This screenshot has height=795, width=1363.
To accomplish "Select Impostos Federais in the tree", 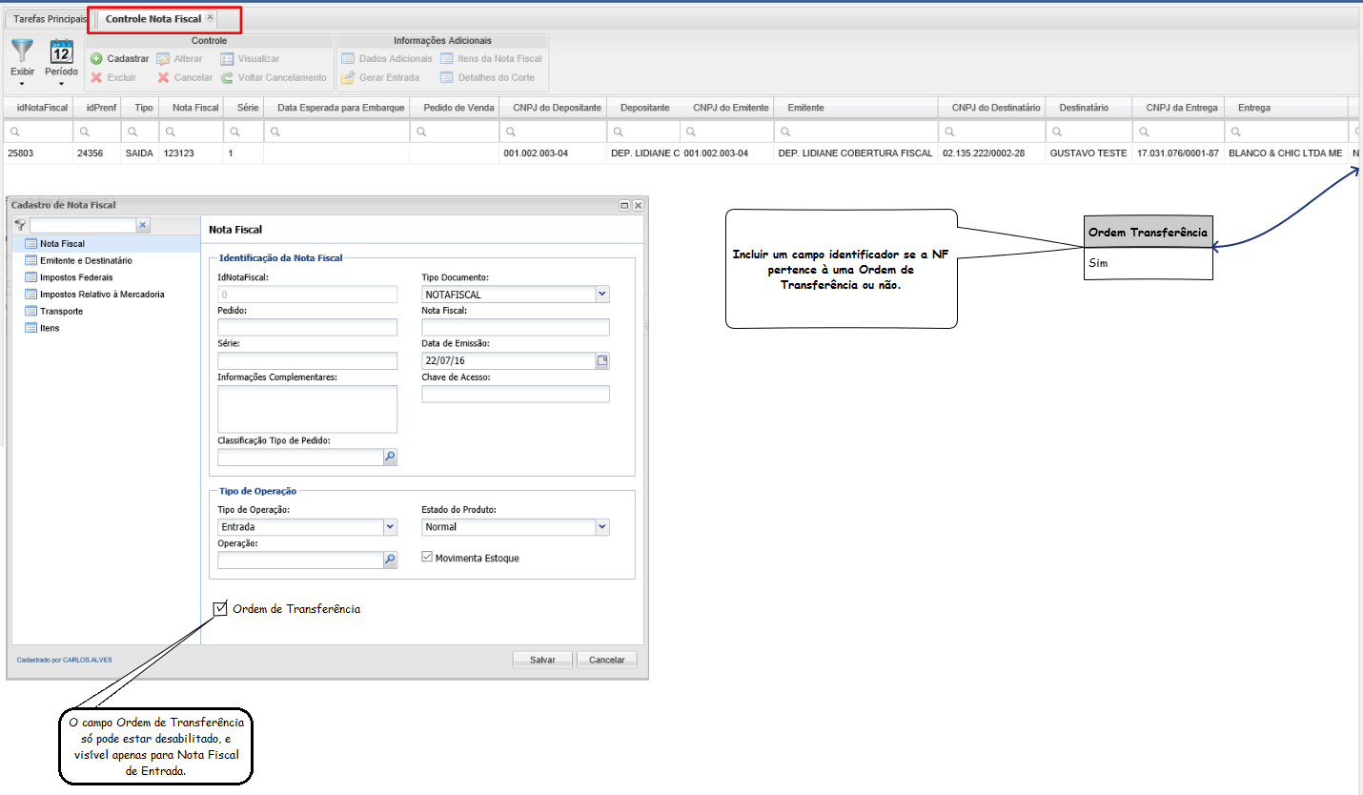I will point(76,277).
